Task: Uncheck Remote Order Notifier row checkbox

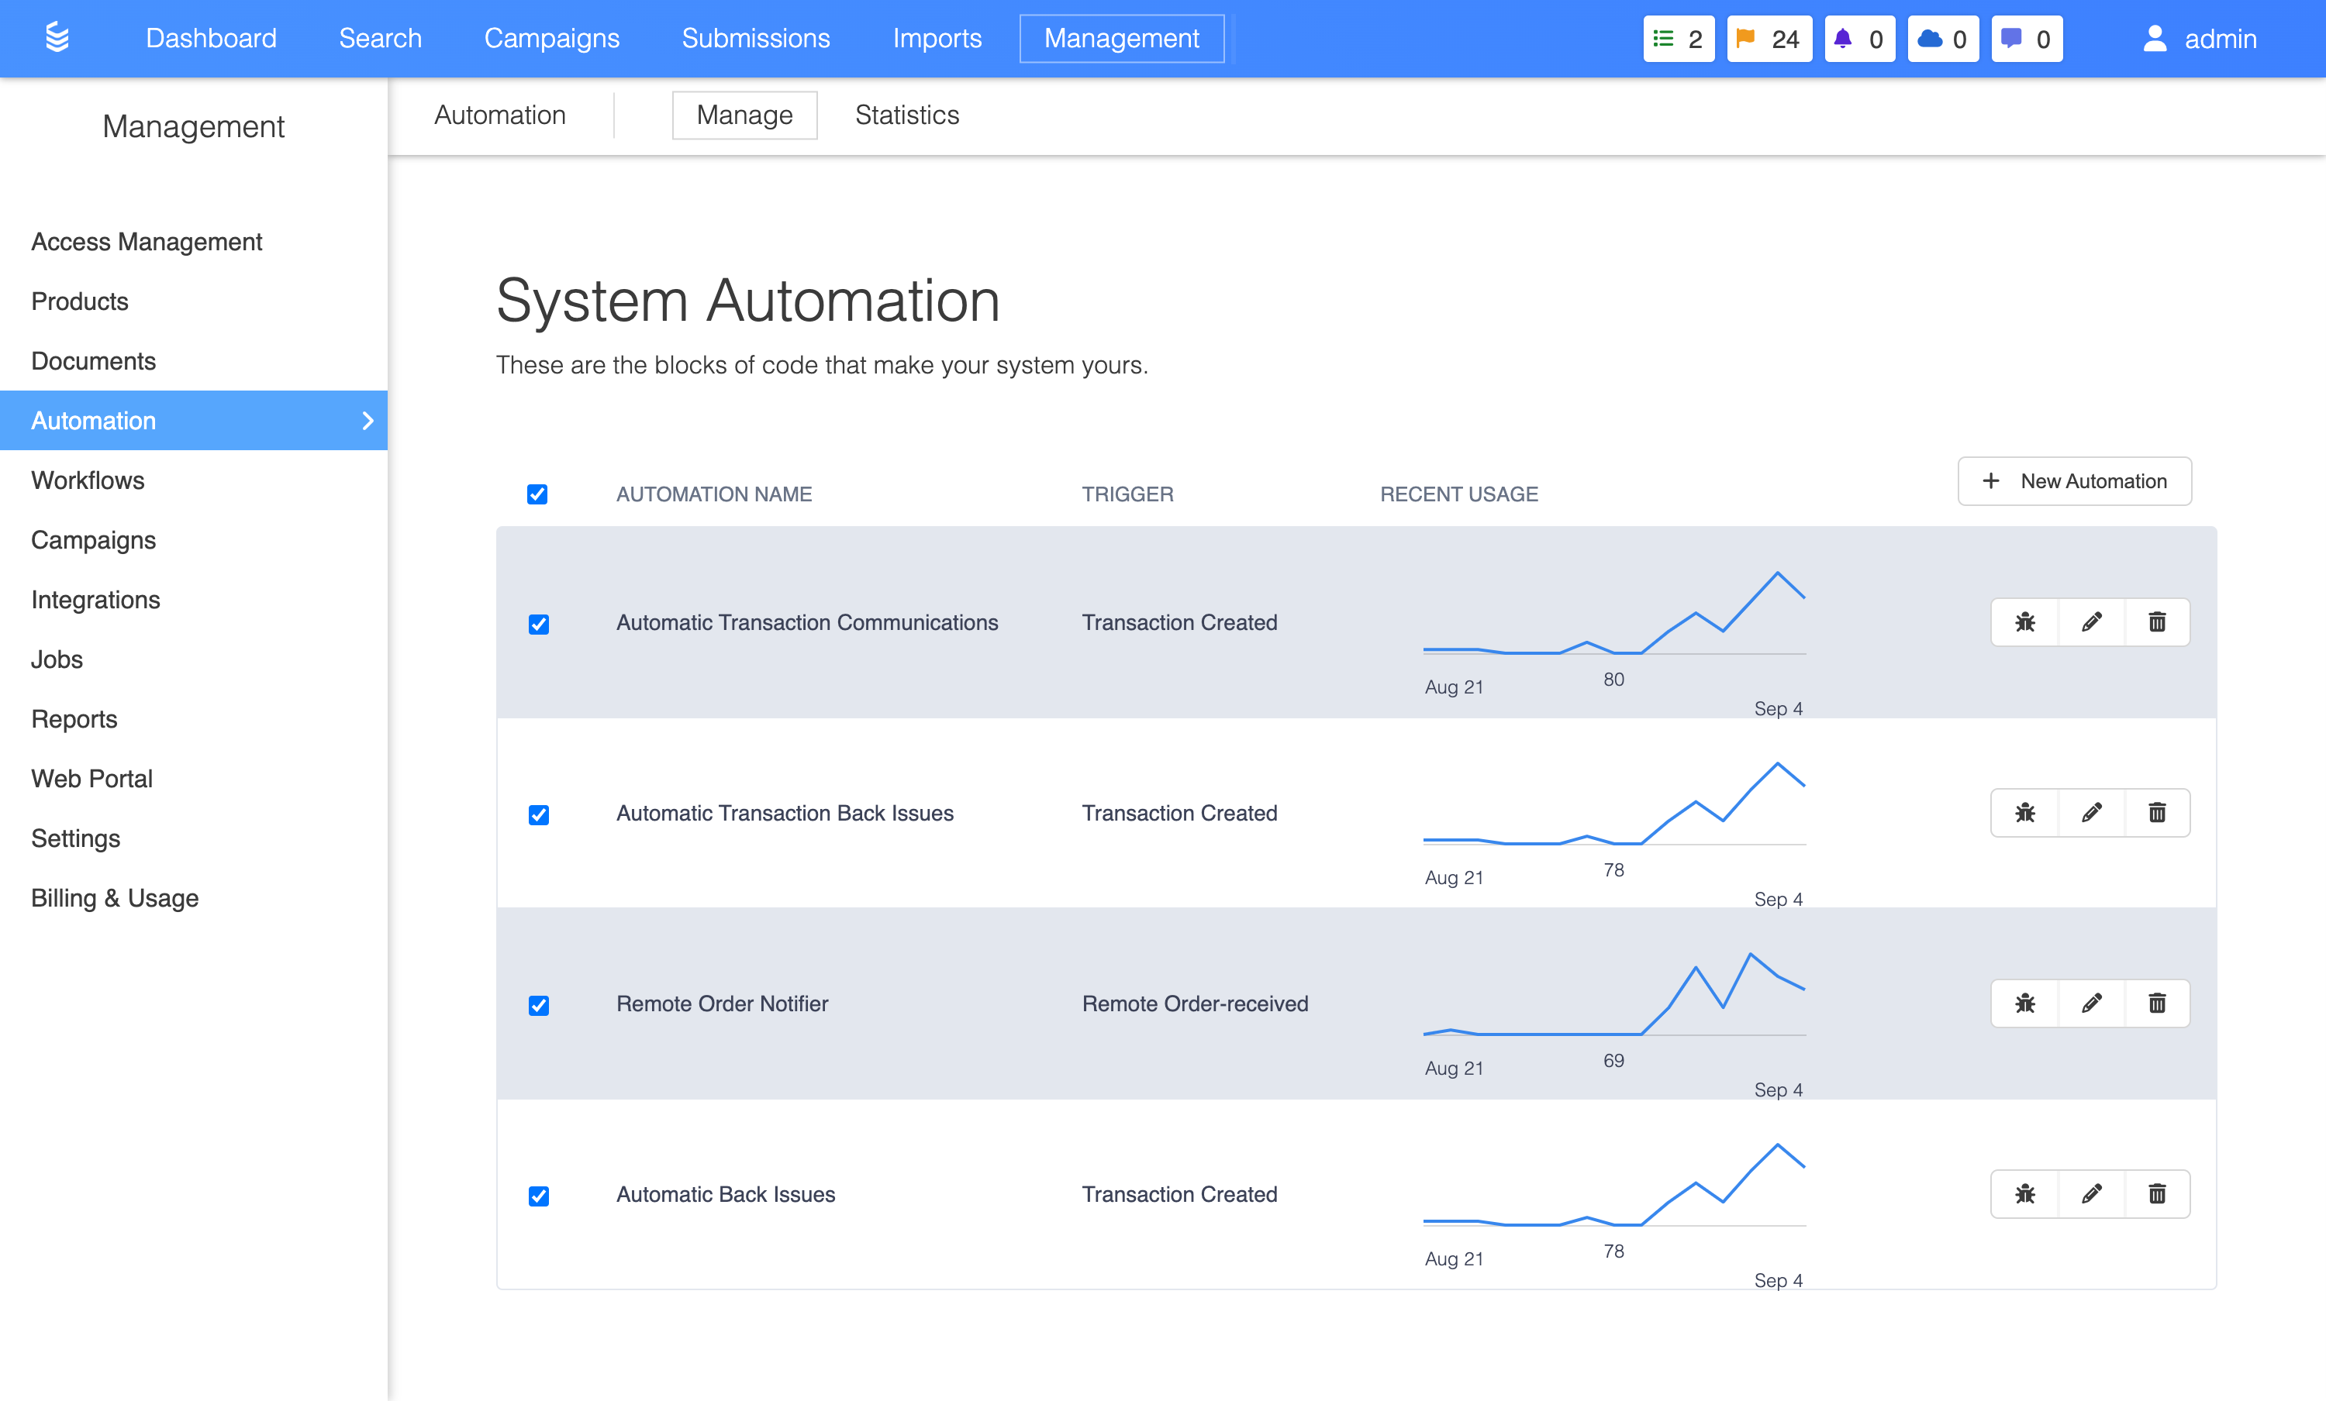Action: pyautogui.click(x=539, y=1006)
